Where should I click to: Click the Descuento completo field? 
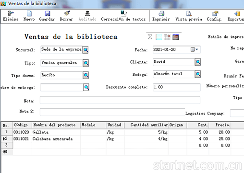(x=177, y=87)
